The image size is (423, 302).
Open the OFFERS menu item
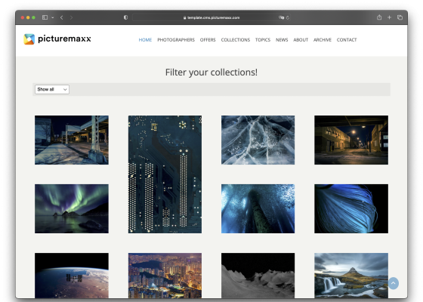[x=208, y=40]
